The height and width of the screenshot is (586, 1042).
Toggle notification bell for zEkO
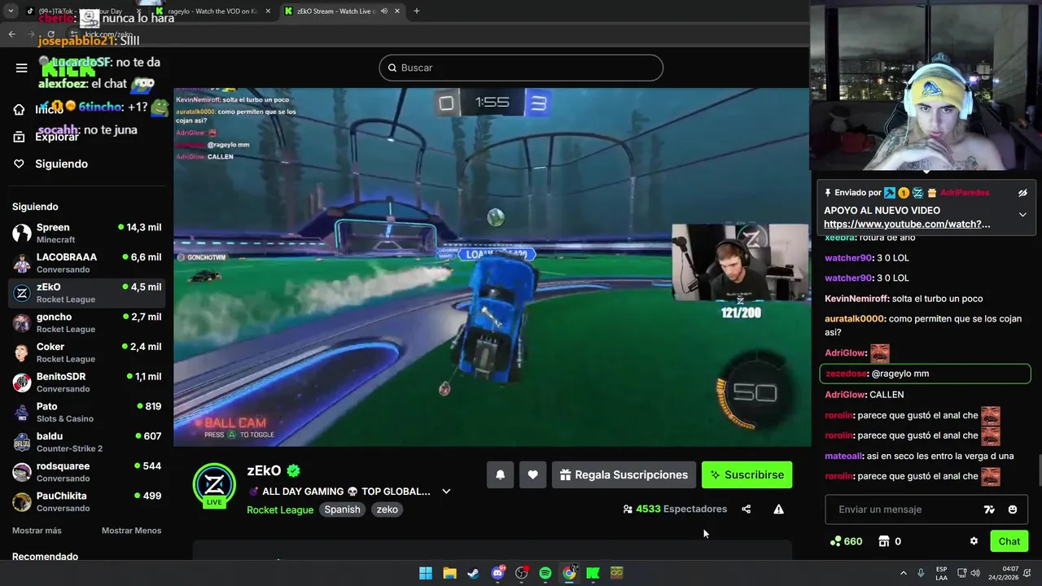click(501, 474)
